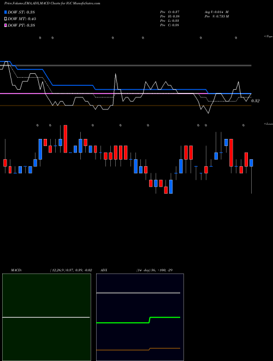Select the 'DOW MT: 0.45' legend label
The image size is (273, 361).
(22, 19)
